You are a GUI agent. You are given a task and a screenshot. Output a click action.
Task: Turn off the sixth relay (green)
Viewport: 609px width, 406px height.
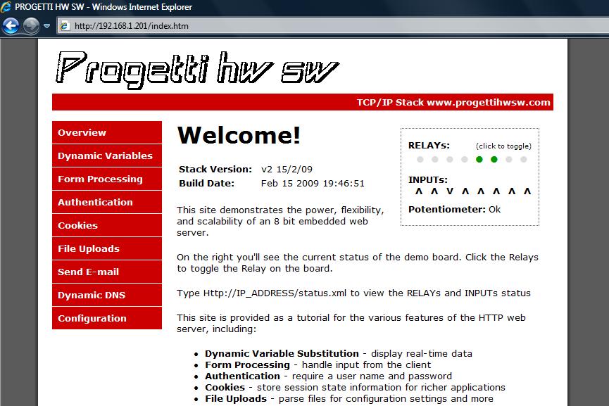click(x=494, y=159)
